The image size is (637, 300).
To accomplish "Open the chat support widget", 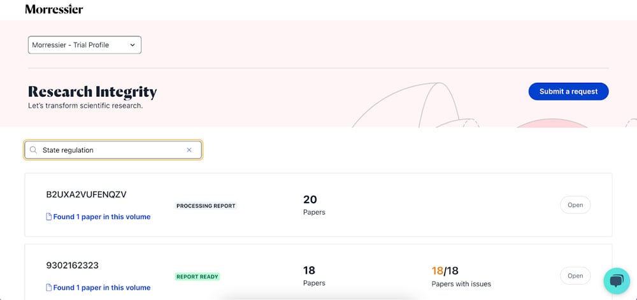I will tap(616, 280).
